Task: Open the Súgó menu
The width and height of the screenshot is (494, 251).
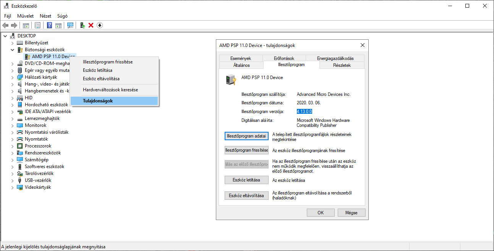Action: point(62,16)
